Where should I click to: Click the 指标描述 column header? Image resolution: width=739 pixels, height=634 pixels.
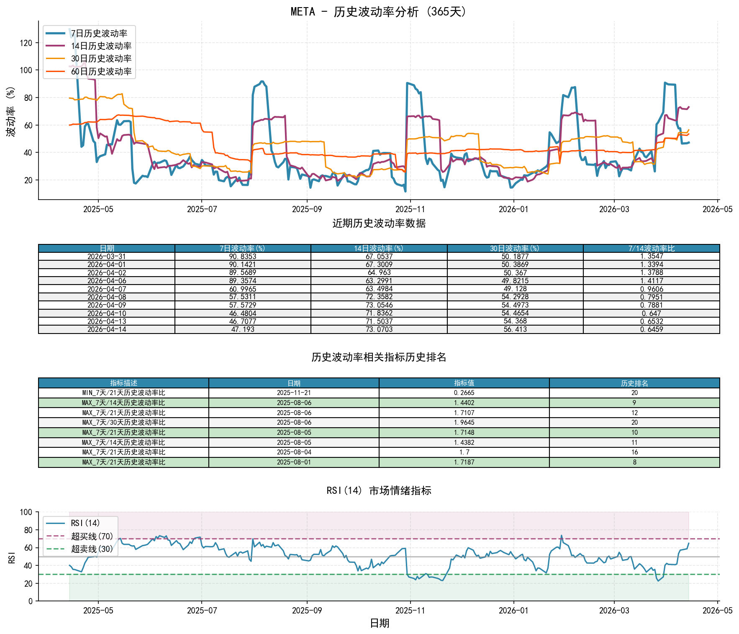click(x=123, y=383)
